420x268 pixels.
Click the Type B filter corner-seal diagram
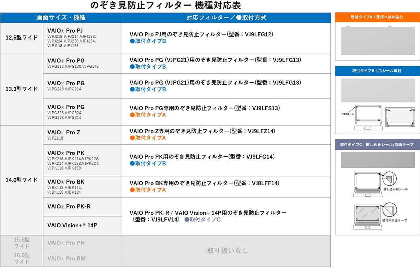point(400,117)
